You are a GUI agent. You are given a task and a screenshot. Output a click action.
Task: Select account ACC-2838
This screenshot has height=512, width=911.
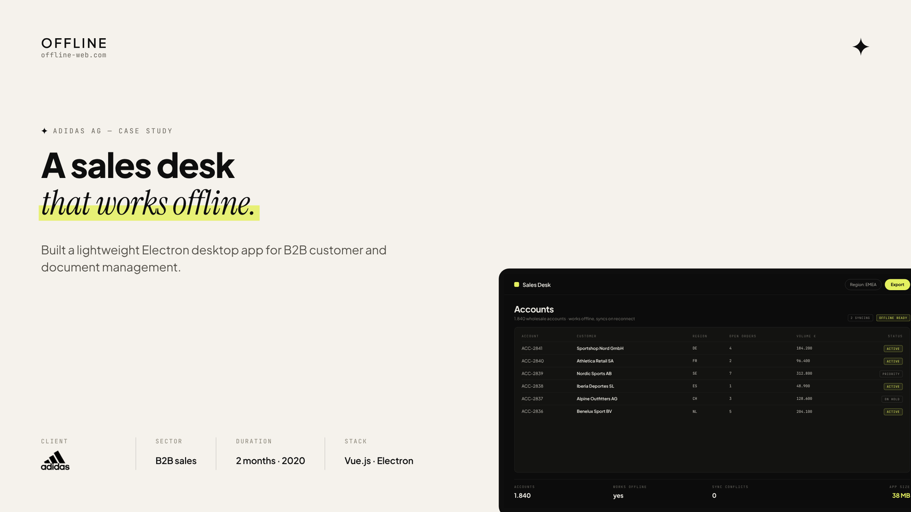[532, 386]
